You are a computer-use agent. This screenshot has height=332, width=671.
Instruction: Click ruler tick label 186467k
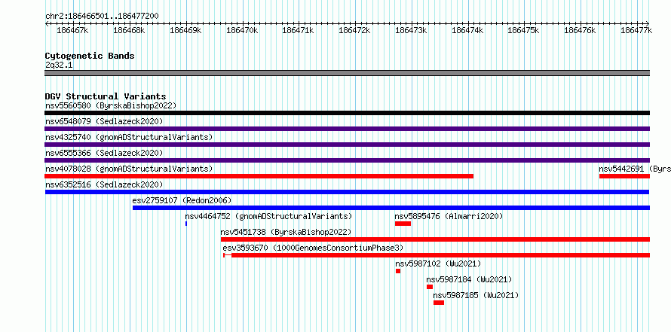[x=72, y=30]
